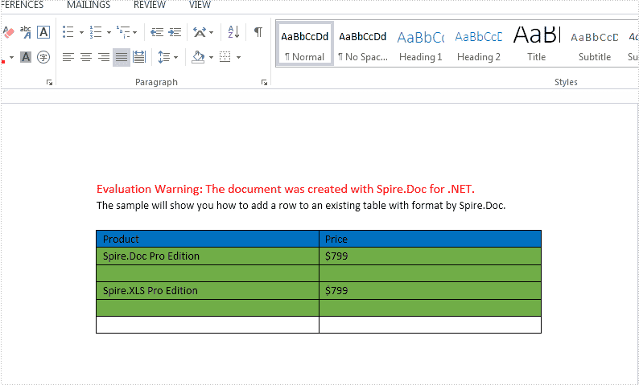The width and height of the screenshot is (639, 385).
Task: Apply the Heading 2 style
Action: point(478,44)
